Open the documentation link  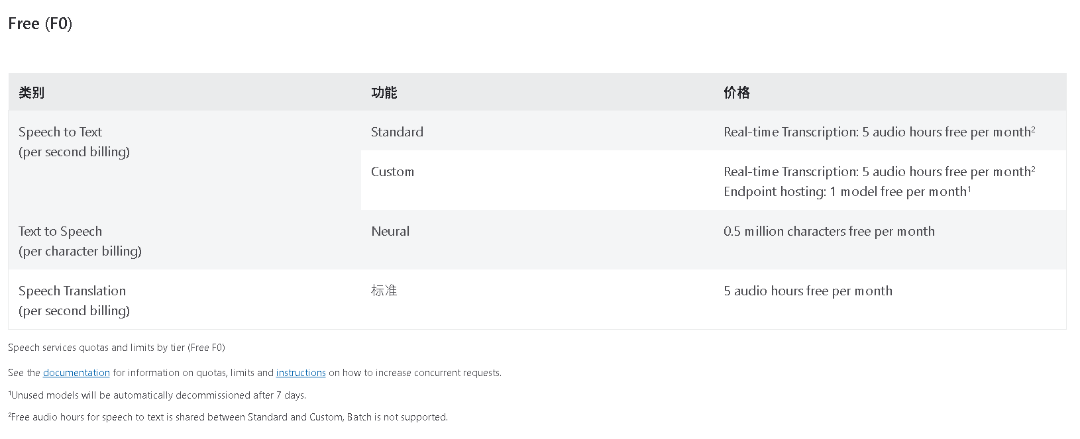tap(76, 373)
